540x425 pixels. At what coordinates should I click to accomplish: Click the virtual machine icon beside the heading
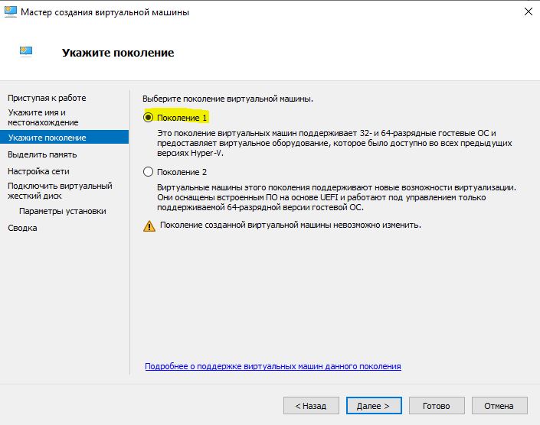25,52
